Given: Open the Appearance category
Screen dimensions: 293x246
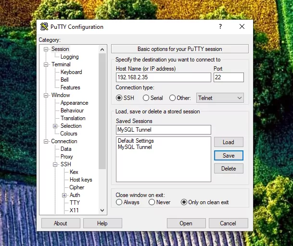Looking at the screenshot, I should [74, 103].
